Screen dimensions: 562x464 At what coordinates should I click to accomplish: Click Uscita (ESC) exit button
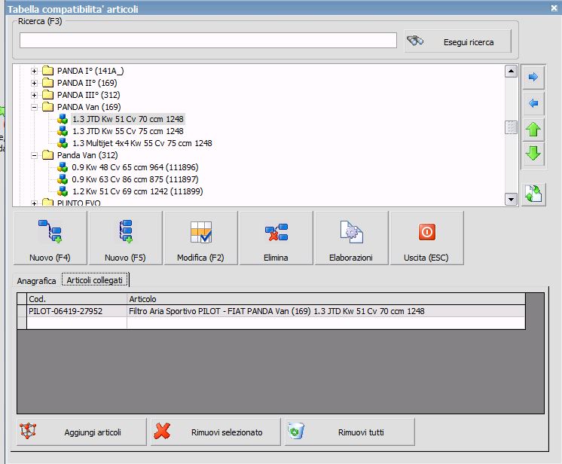[426, 238]
